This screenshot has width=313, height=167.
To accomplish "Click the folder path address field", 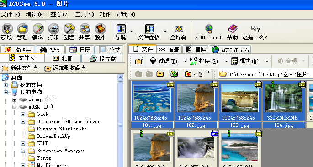I will (265, 74).
